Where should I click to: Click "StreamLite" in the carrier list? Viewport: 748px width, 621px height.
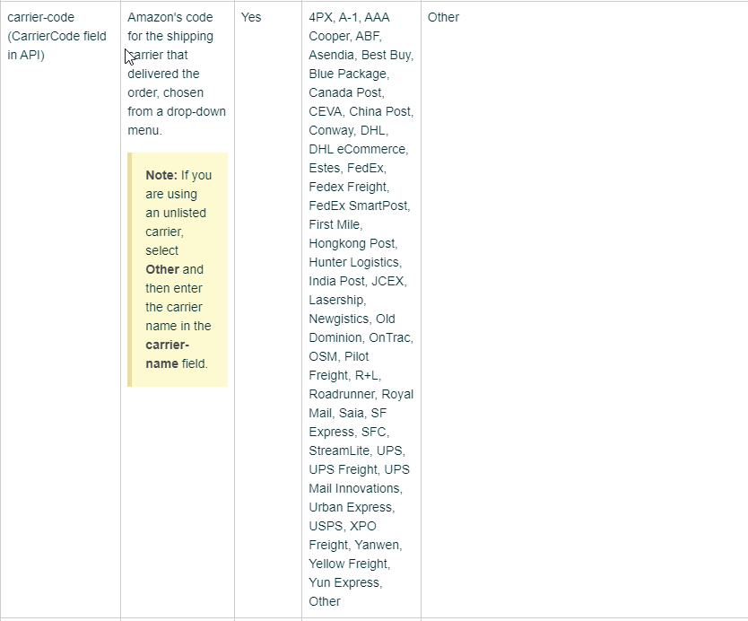339,450
